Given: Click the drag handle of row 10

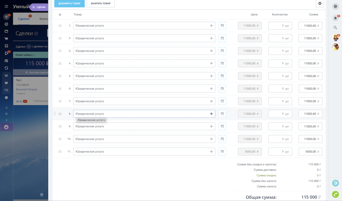Looking at the screenshot, I should (60, 139).
